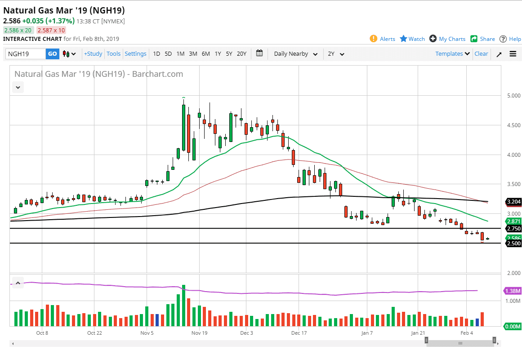
Task: Open the calendar date range icon
Action: 259,53
